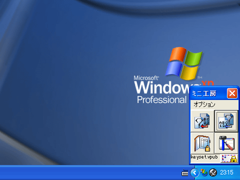Click the 23:15 clock

point(226,172)
